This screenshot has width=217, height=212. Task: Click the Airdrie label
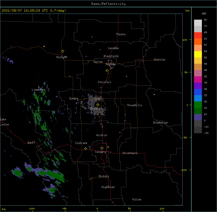point(102,135)
